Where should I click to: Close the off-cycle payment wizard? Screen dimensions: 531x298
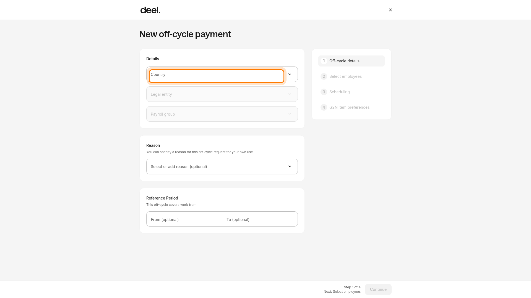coord(390,10)
